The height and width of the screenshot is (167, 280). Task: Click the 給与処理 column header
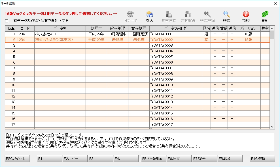(x=118, y=28)
